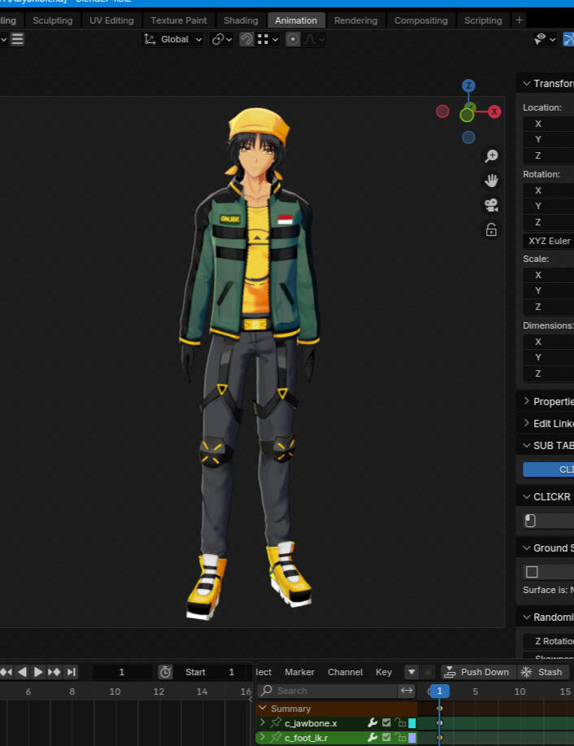Toggle the Ground Snap panel checkbox
Viewport: 574px width, 746px height.
532,572
